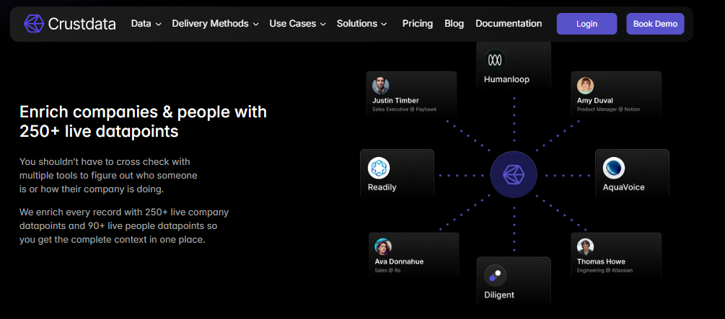Click the Crustdata brand name text
This screenshot has width=725, height=319.
pos(82,24)
